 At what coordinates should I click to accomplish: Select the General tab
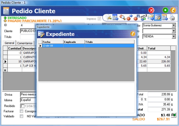9,43
